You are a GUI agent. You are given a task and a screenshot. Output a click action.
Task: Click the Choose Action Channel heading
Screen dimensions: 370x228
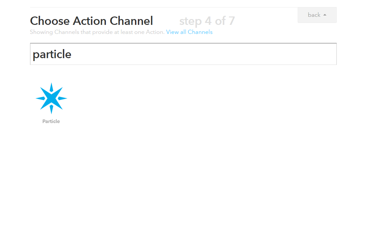point(91,21)
